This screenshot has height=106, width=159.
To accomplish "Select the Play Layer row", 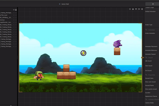I will pyautogui.click(x=8, y=15).
